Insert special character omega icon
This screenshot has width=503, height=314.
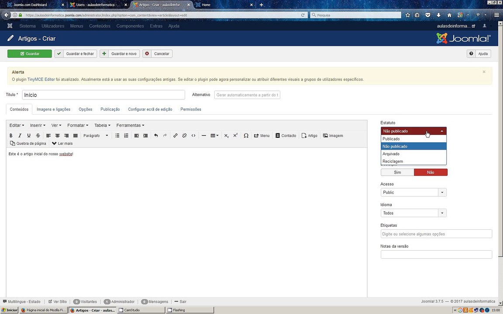click(x=246, y=136)
